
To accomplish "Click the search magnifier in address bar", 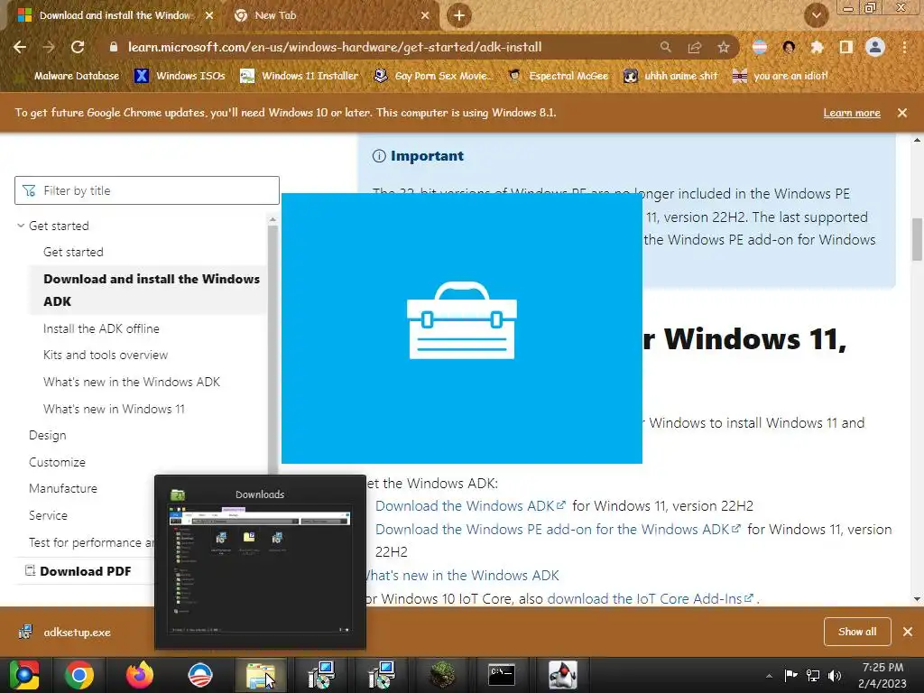I will (x=665, y=47).
